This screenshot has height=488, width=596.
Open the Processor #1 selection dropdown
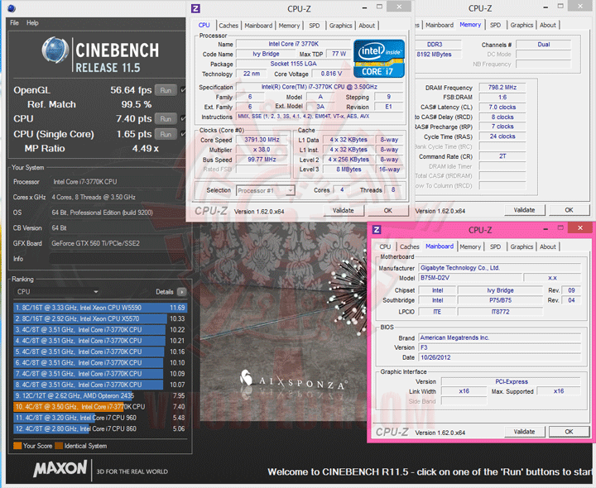pyautogui.click(x=266, y=190)
